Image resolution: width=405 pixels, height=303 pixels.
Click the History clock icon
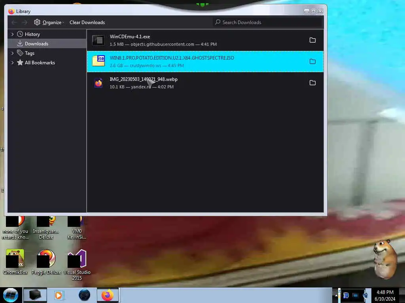pyautogui.click(x=20, y=34)
